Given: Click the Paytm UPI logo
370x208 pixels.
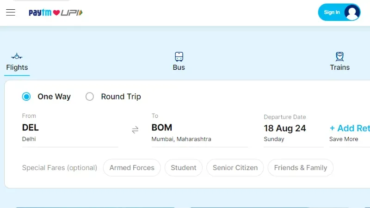Looking at the screenshot, I should click(x=55, y=12).
